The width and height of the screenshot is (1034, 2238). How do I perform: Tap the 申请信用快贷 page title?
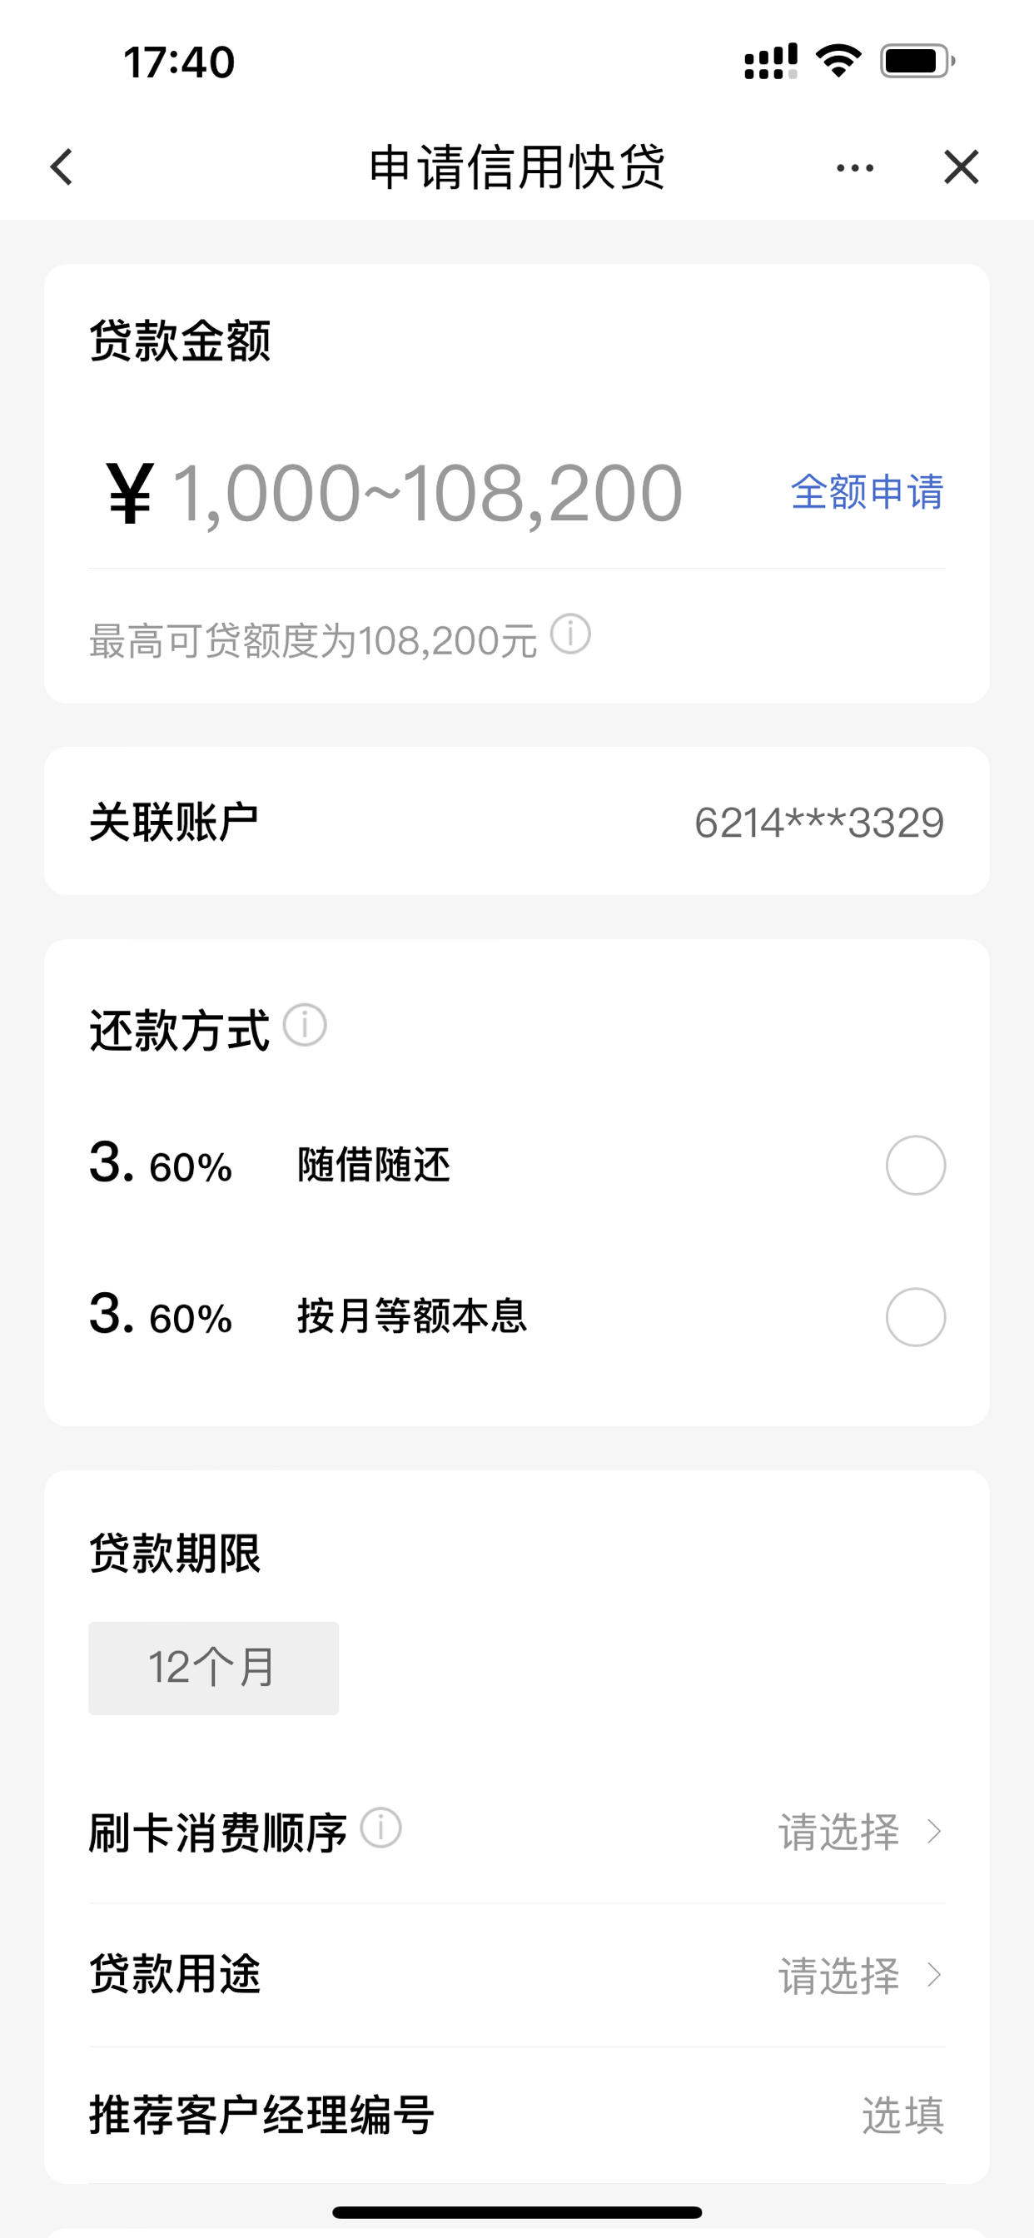click(517, 167)
